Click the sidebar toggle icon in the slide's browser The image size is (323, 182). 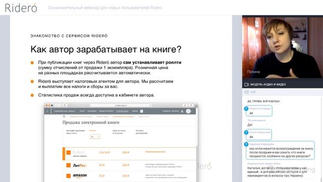tap(65, 105)
